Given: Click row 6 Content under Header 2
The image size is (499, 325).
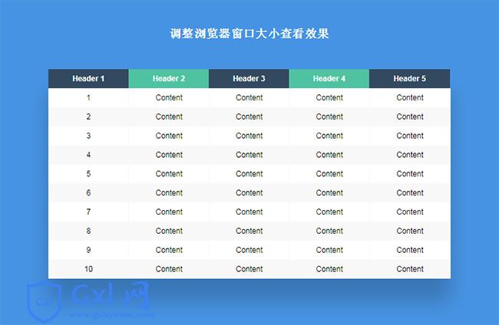Looking at the screenshot, I should coord(169,193).
